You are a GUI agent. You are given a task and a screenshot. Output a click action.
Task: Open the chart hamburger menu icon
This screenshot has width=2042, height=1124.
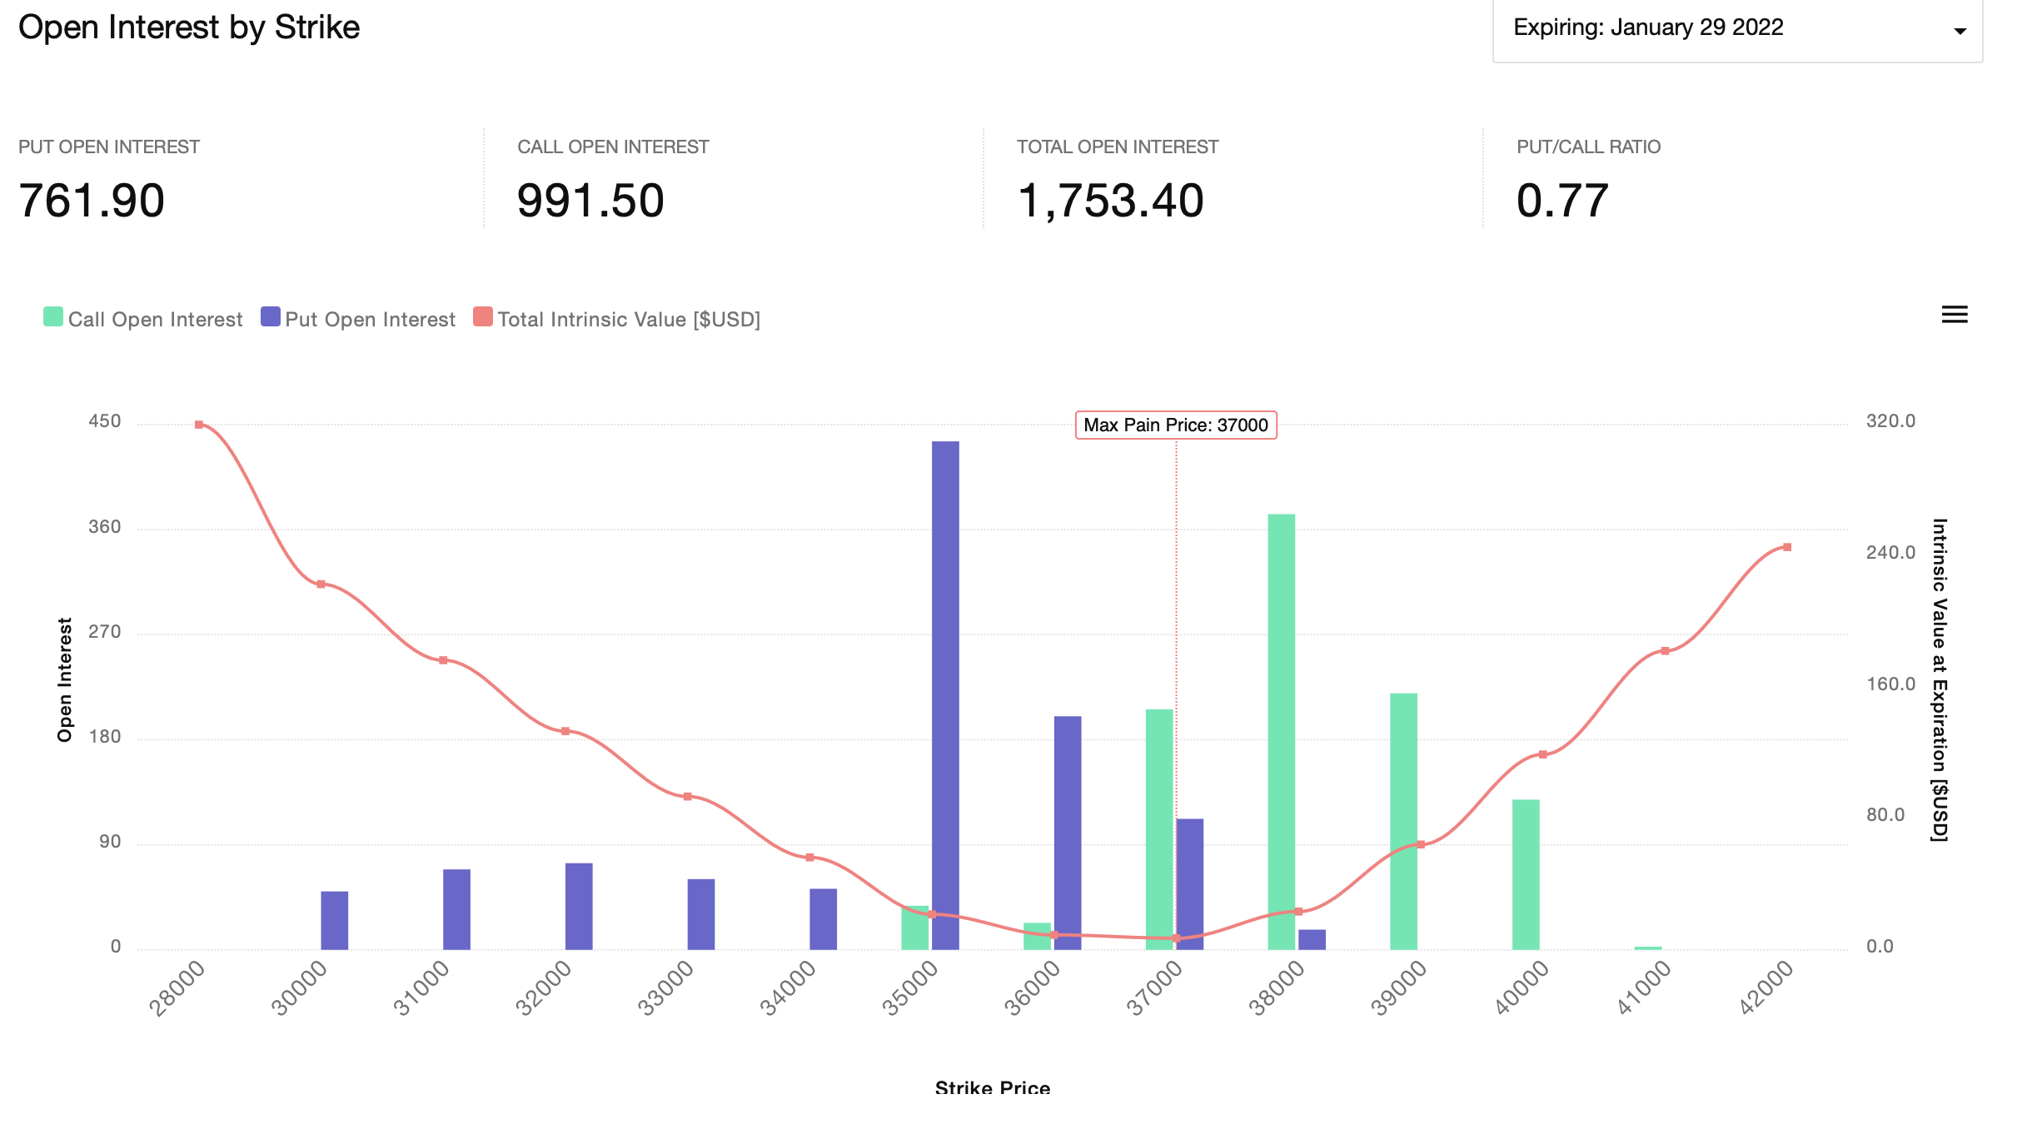(1954, 315)
